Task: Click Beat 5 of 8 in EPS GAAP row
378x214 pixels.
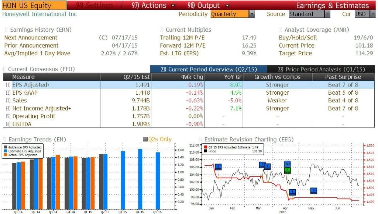Action: point(343,93)
